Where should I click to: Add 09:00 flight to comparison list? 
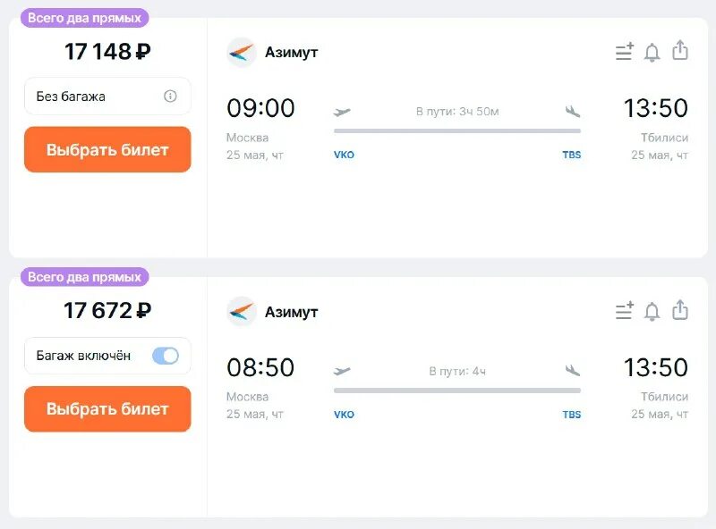[624, 53]
